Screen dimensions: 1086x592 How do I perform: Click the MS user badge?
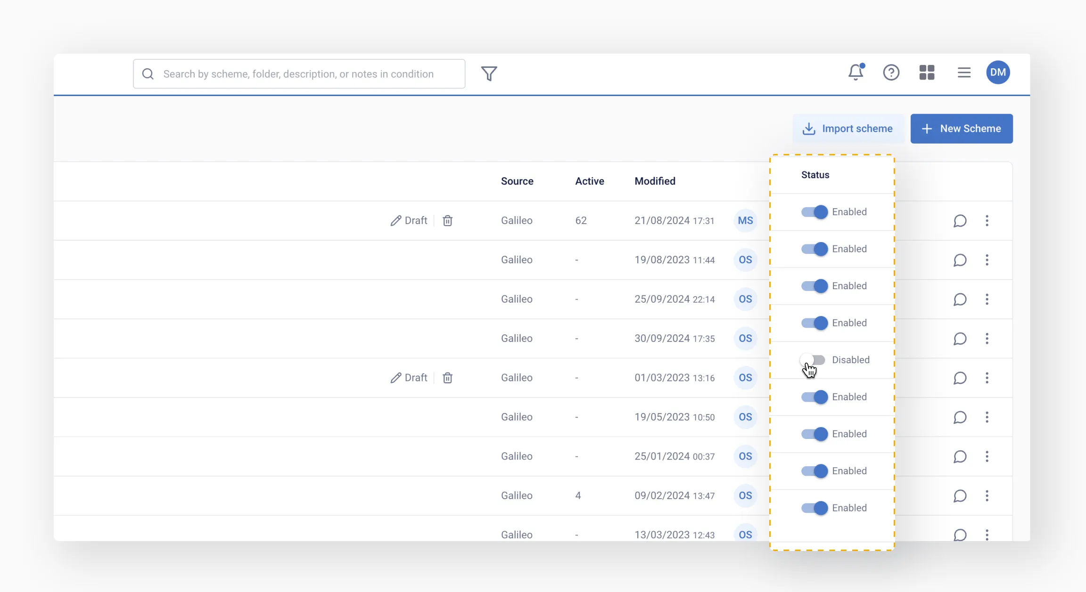(x=745, y=220)
